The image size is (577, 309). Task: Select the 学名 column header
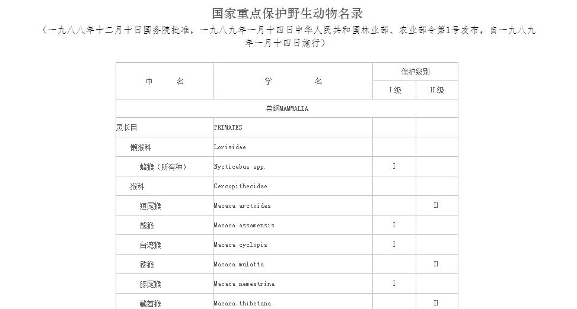point(294,81)
